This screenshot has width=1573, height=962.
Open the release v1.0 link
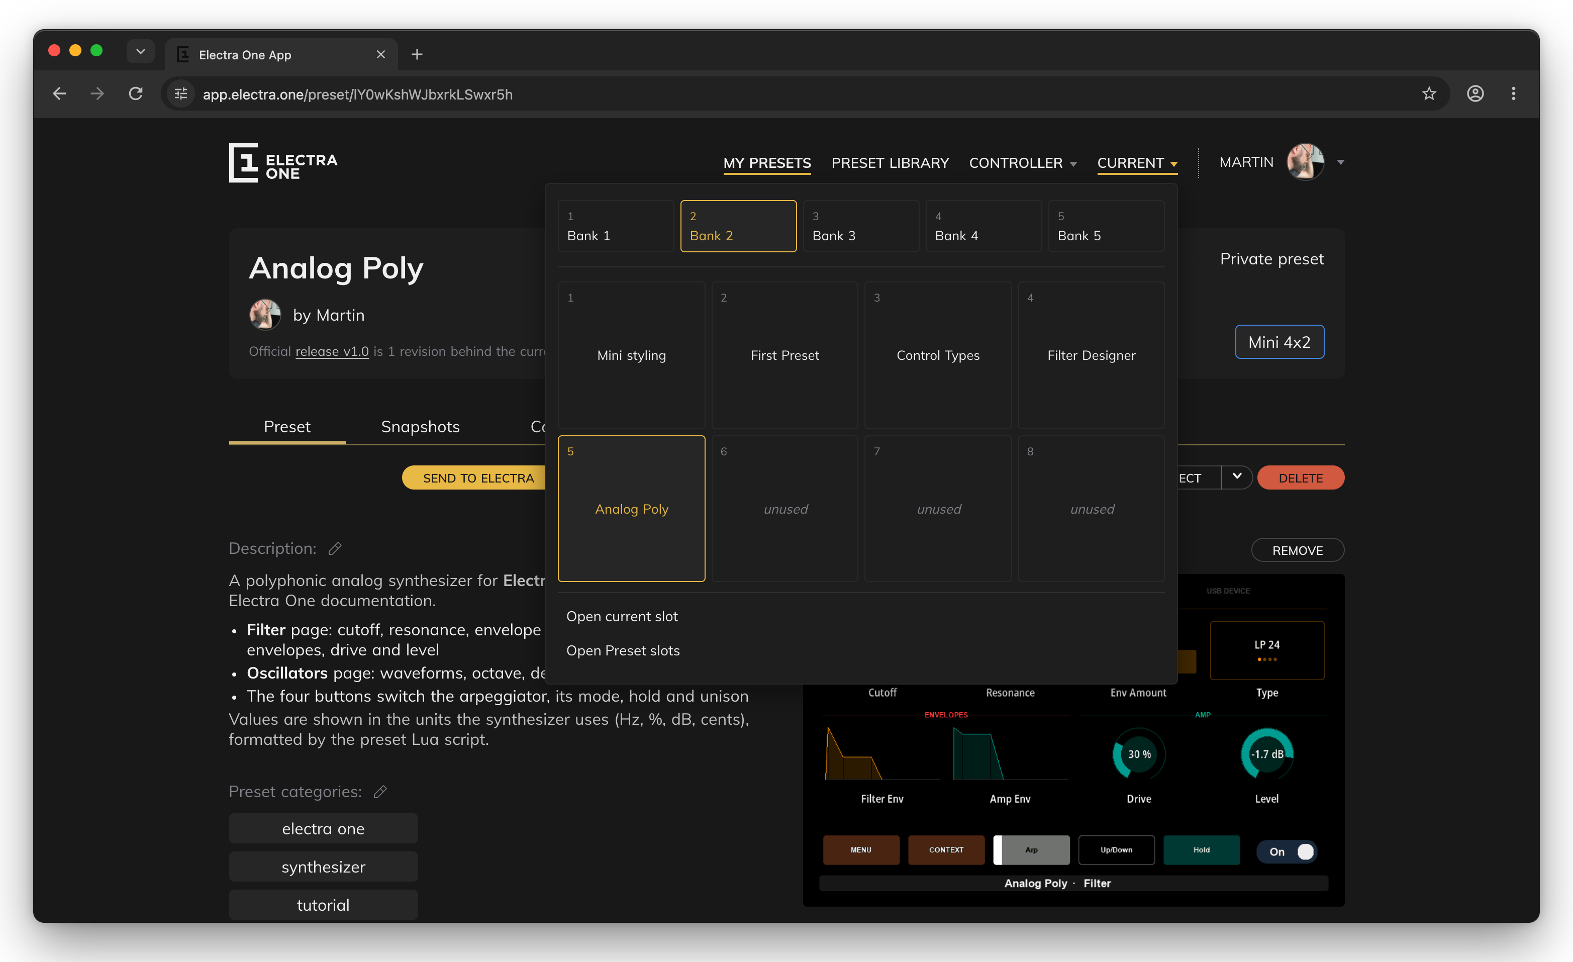point(332,351)
